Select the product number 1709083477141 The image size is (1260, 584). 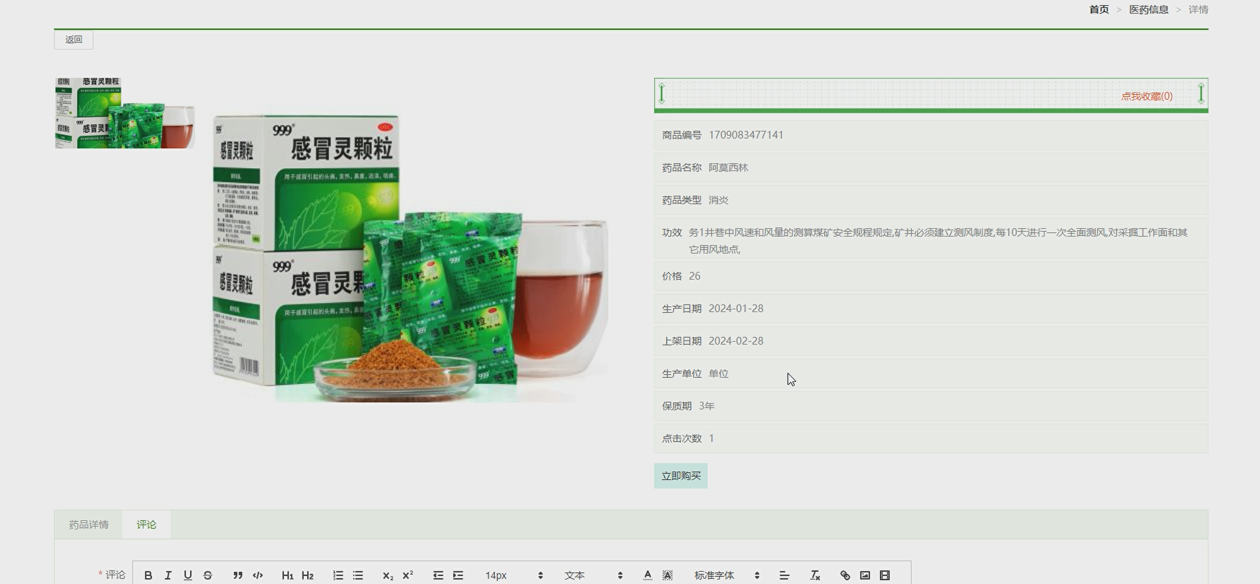pyautogui.click(x=746, y=135)
